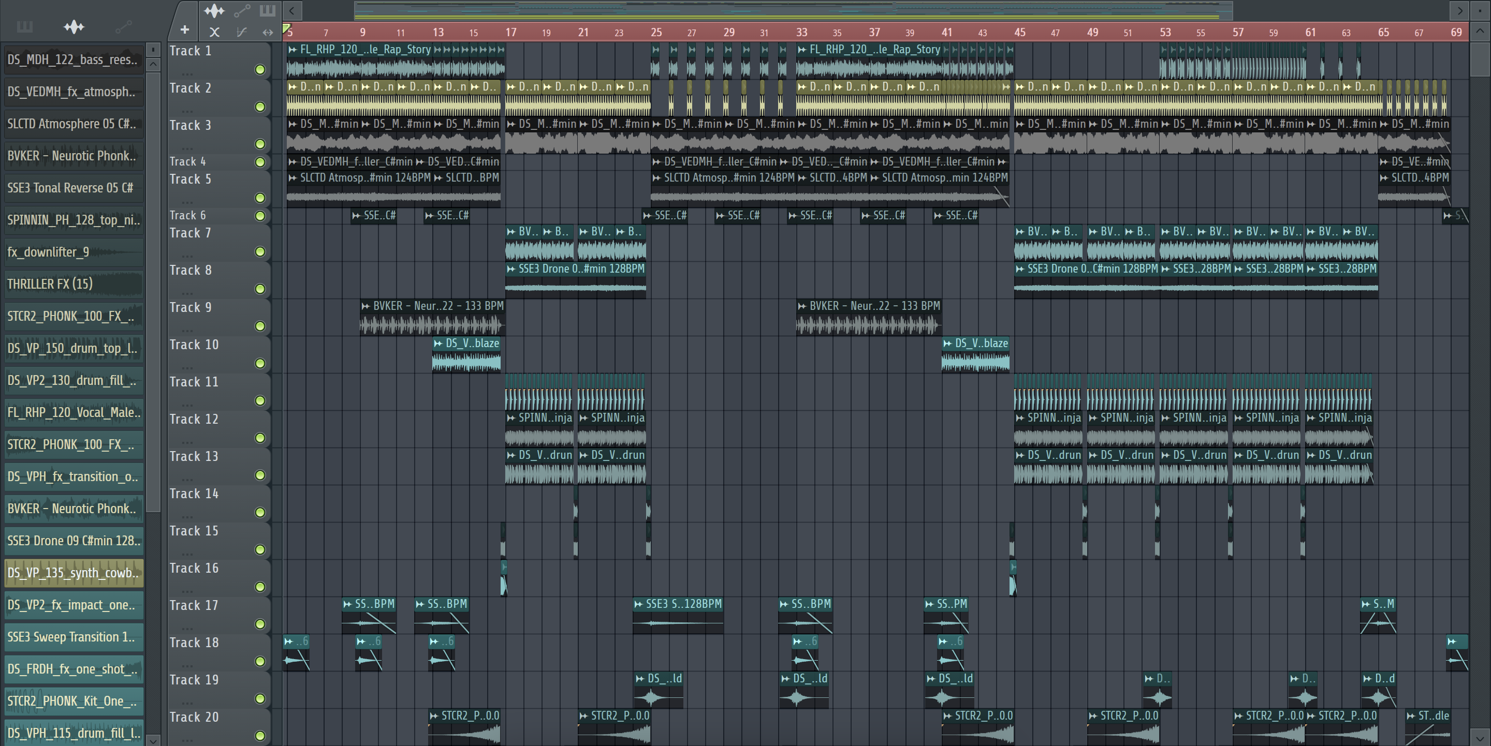1491x746 pixels.
Task: Select SSE3 Sweep Transition in the picker
Action: (74, 637)
